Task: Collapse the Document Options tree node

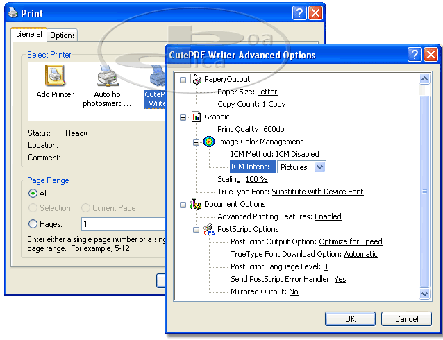Action: pos(183,205)
